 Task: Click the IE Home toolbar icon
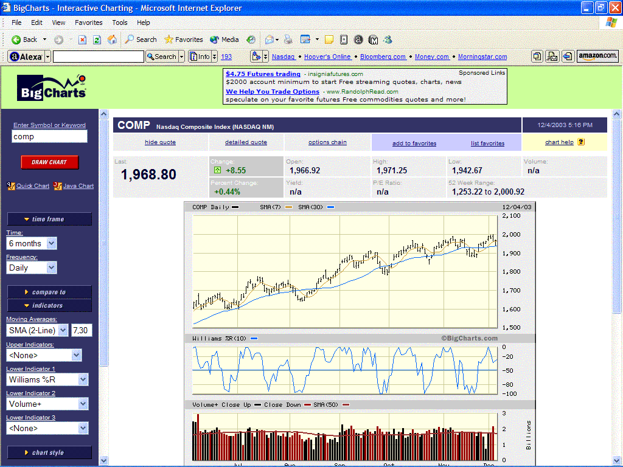click(112, 40)
